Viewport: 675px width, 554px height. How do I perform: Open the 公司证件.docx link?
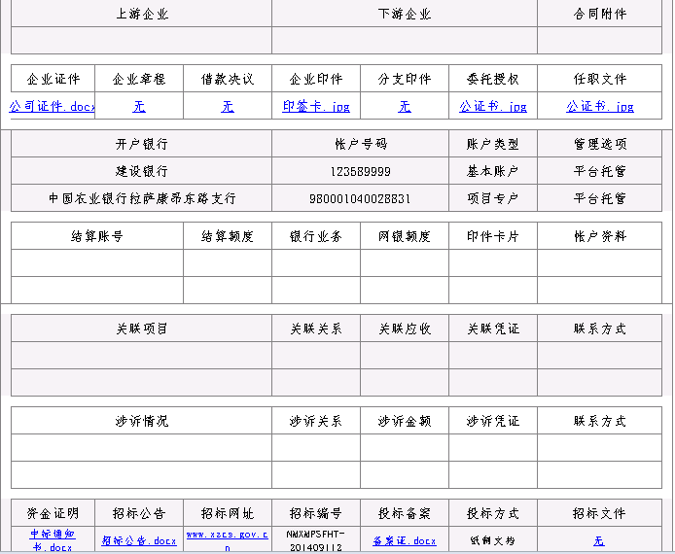point(53,107)
